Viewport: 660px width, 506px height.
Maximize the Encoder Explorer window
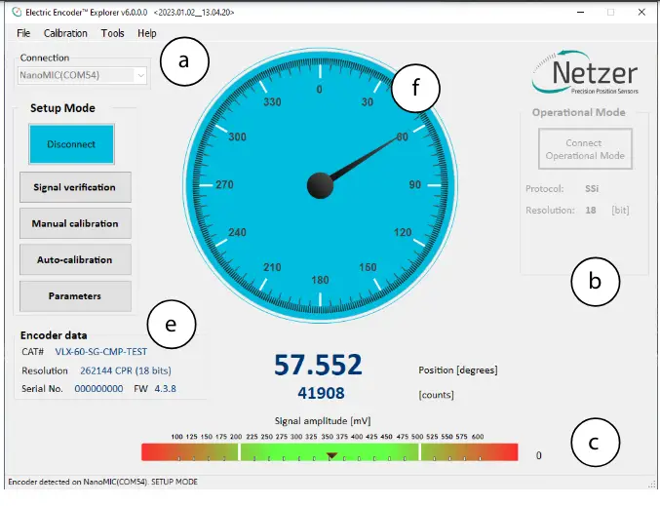click(x=611, y=12)
